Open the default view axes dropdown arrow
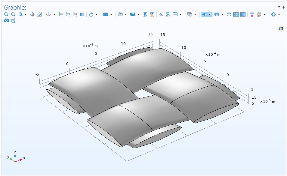 point(54,14)
